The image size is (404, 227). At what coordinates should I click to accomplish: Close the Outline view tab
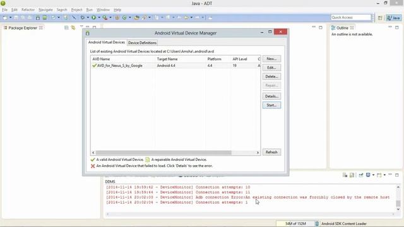point(352,28)
